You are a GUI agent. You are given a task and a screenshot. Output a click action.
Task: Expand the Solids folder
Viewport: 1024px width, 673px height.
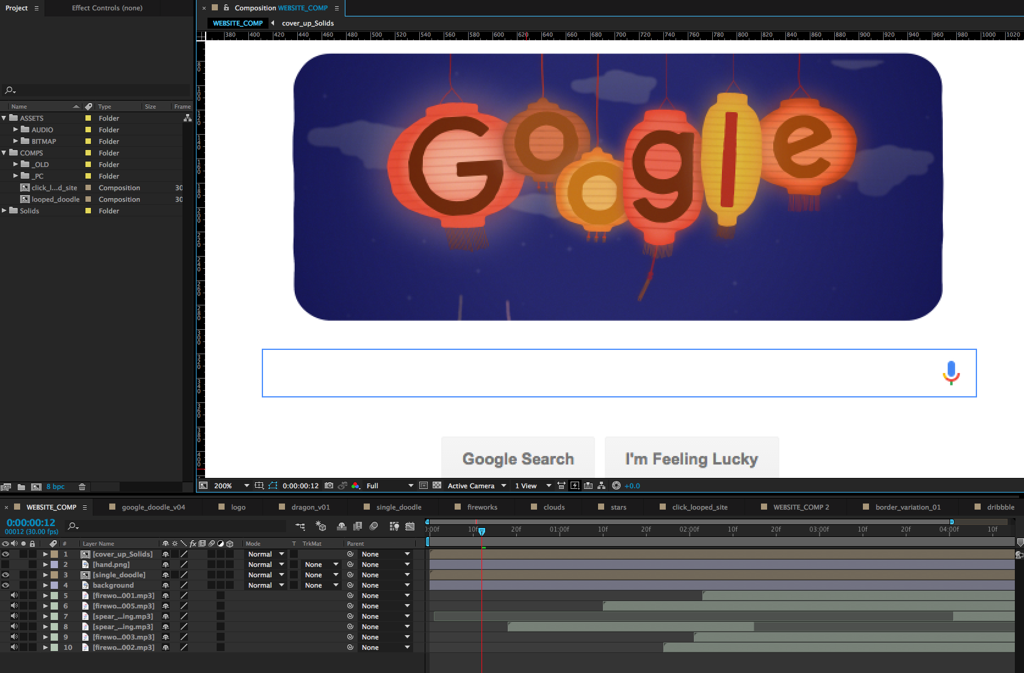(4, 210)
